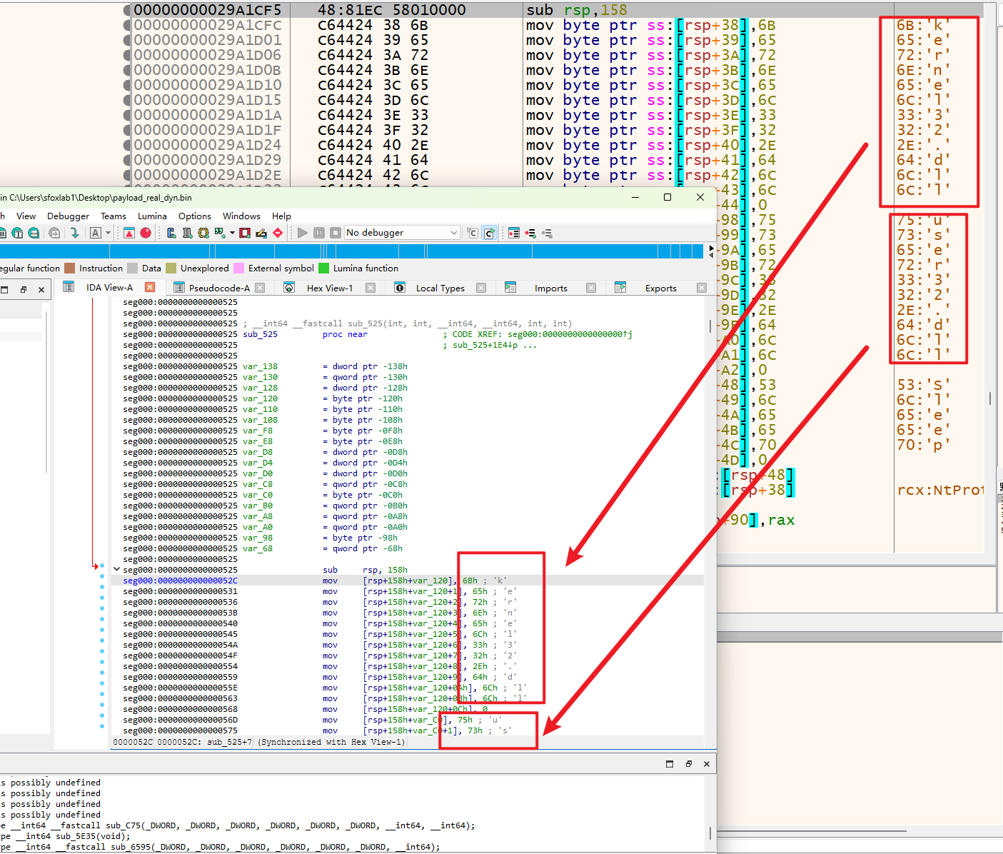1003x854 pixels.
Task: Click the red circle breakpoint icon
Action: [146, 233]
